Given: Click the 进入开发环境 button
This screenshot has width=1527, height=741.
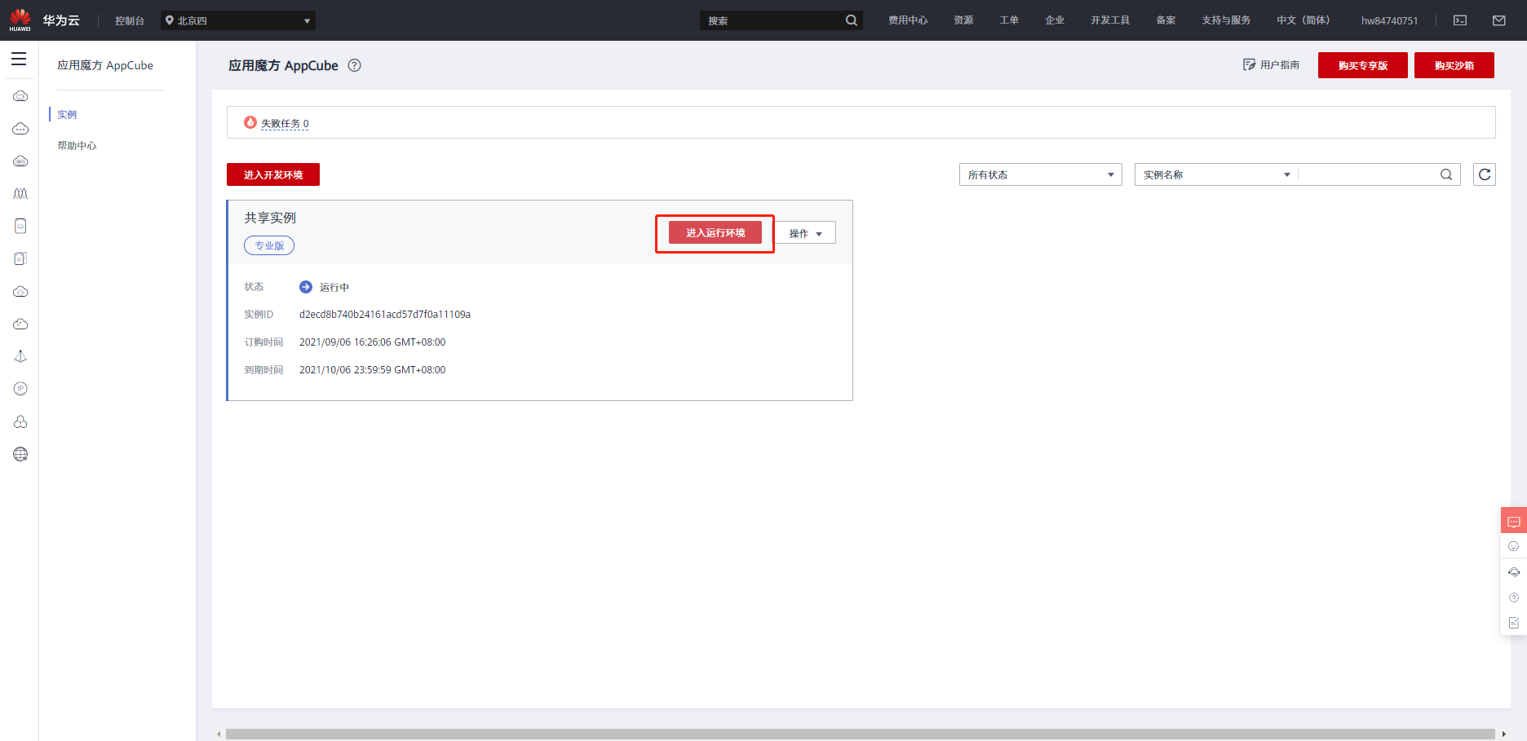Looking at the screenshot, I should pos(273,174).
